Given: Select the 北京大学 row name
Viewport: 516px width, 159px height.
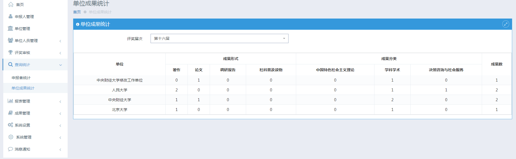Looking at the screenshot, I should 120,110.
